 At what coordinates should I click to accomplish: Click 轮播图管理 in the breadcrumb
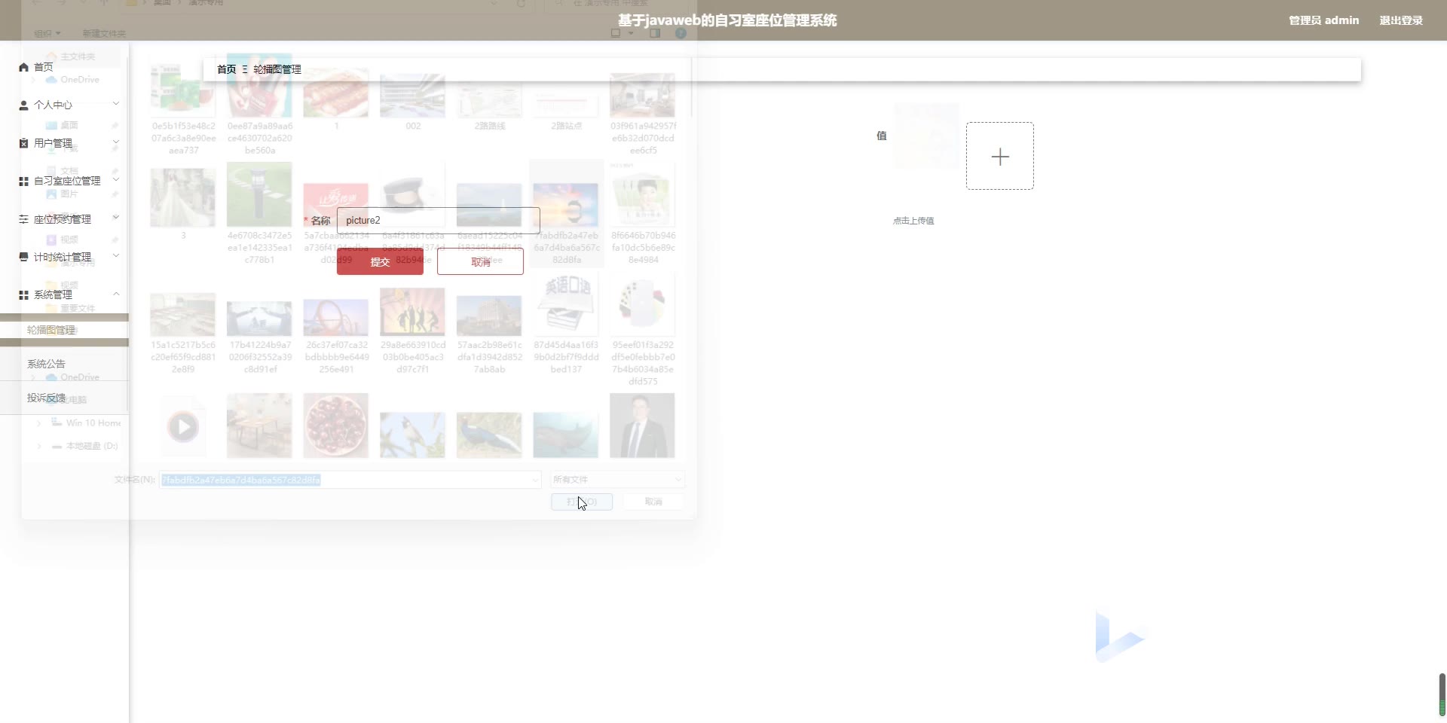click(277, 69)
